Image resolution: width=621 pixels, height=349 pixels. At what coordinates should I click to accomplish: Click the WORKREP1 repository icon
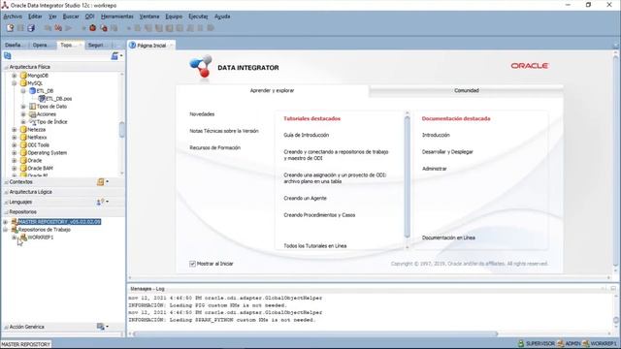click(23, 237)
